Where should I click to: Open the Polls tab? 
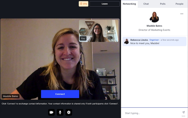click(x=163, y=4)
